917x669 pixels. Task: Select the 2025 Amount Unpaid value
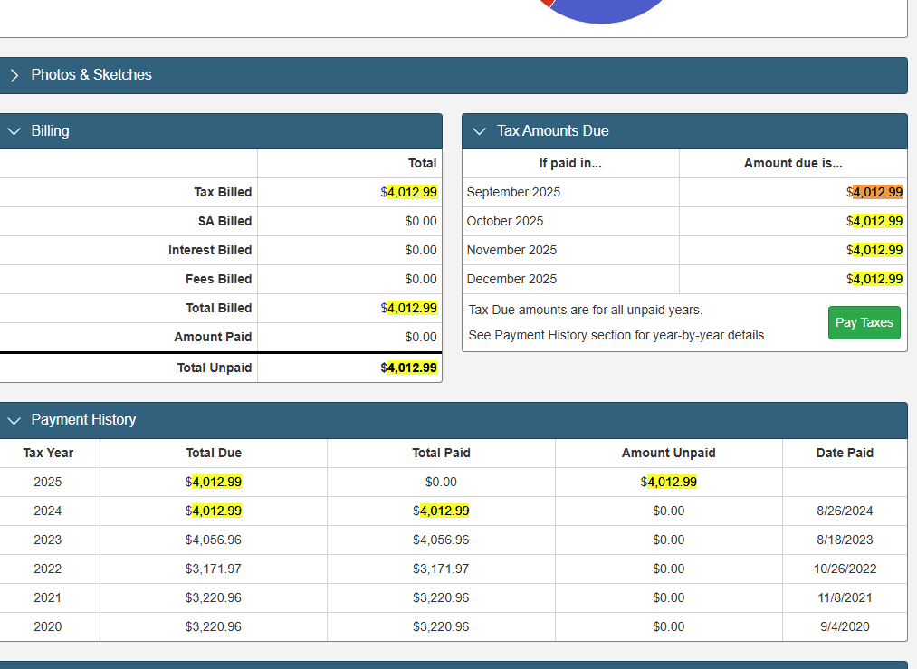[670, 482]
